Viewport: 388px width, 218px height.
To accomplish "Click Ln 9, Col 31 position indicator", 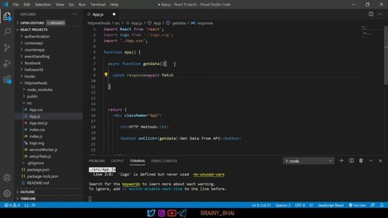I will [x=261, y=205].
